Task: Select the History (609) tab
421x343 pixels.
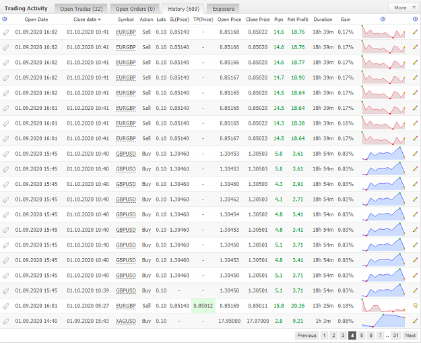Action: click(183, 9)
